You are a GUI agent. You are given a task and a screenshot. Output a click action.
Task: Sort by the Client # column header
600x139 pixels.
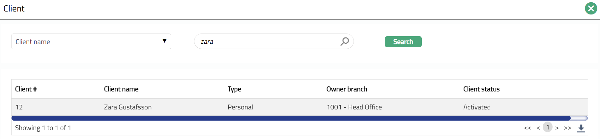click(x=26, y=89)
